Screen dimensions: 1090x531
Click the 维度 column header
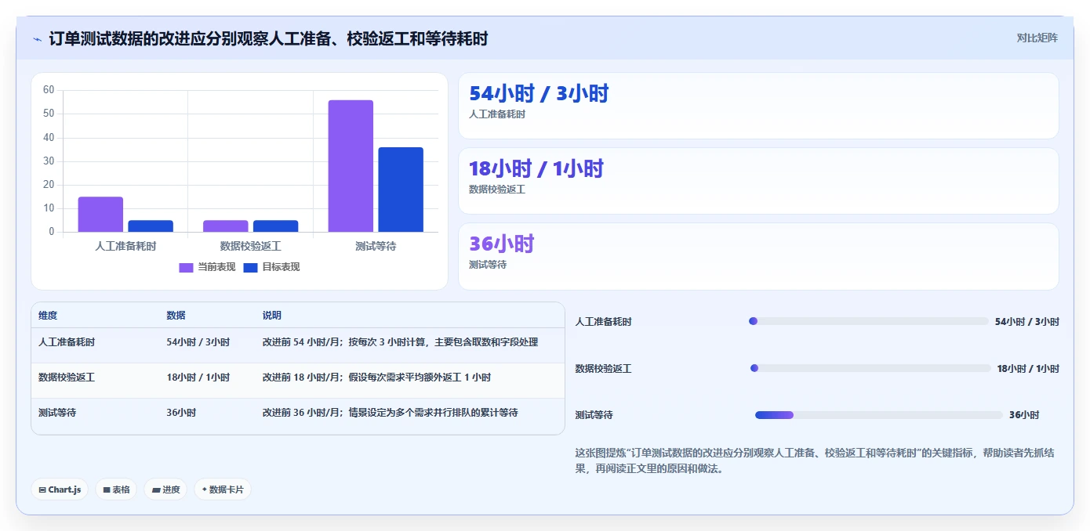(48, 316)
